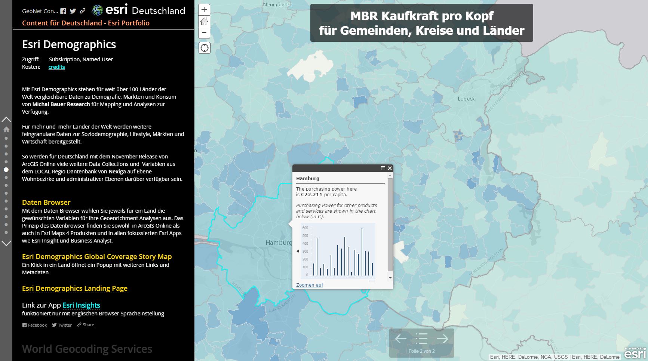Viewport: 648px width, 361px height.
Task: Copy link using header chain icon
Action: 83,11
